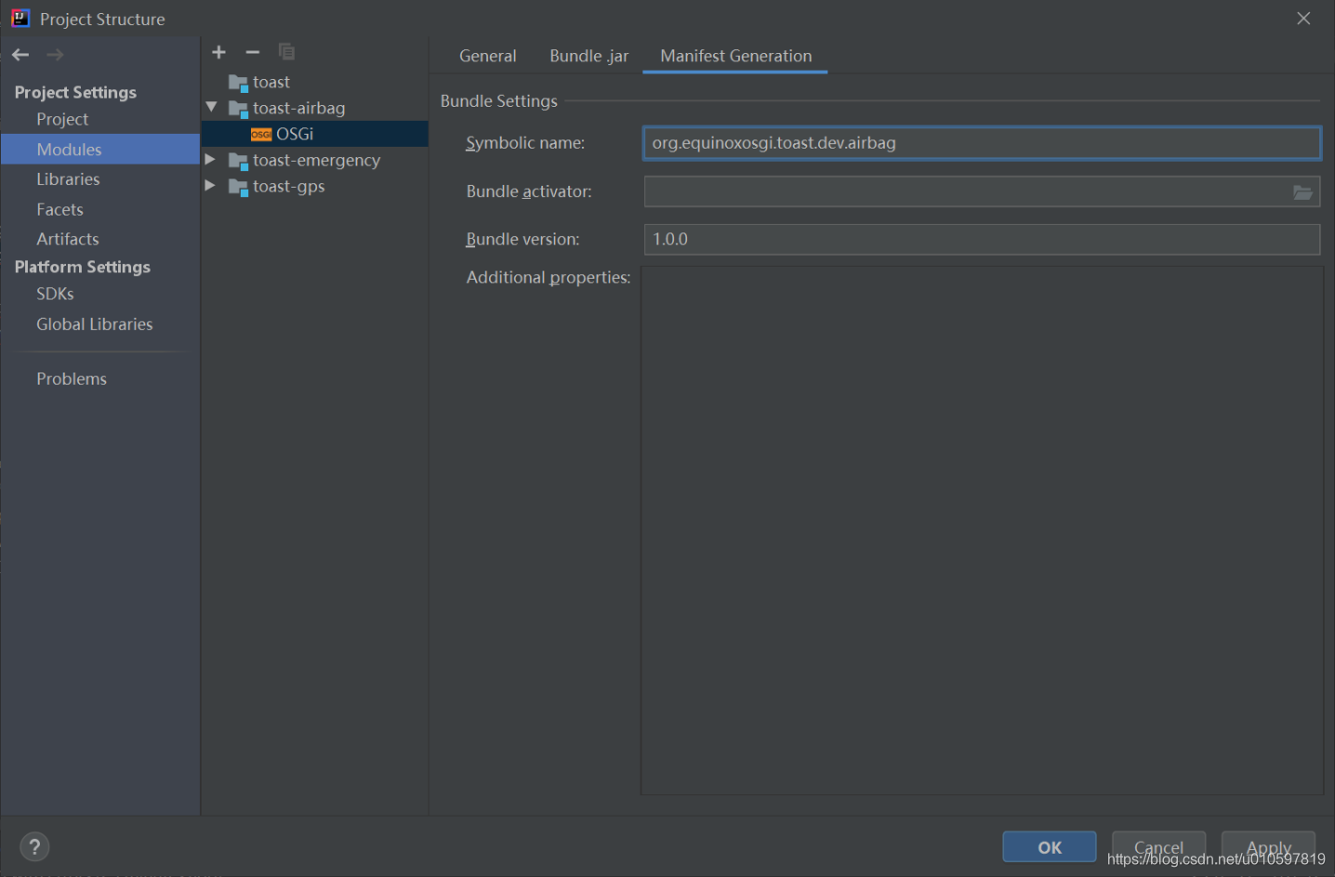Viewport: 1335px width, 877px height.
Task: Click the Bundle activator label
Action: 529,191
